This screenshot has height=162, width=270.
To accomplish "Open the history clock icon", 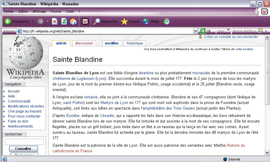I will (x=167, y=22).
